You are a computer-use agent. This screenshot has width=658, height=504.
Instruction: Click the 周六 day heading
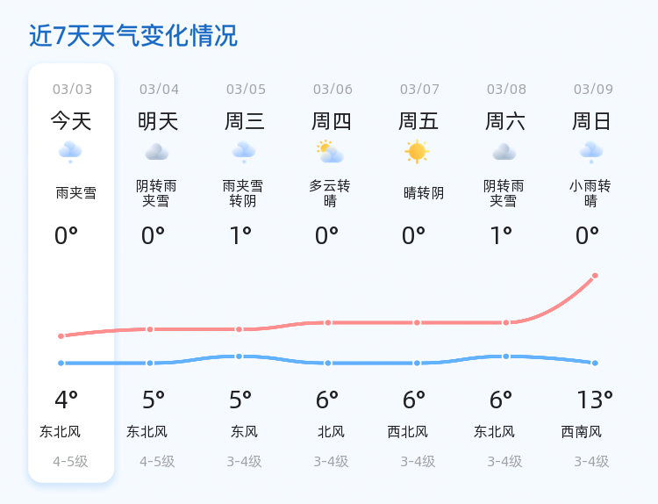tap(504, 121)
